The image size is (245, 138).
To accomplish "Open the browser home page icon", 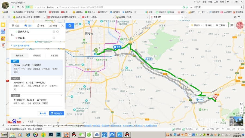I will tap(23, 7).
